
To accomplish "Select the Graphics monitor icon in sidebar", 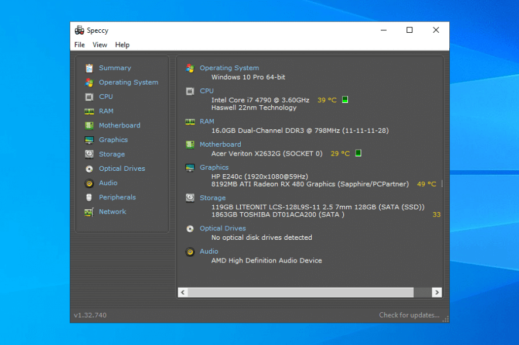I will click(89, 140).
